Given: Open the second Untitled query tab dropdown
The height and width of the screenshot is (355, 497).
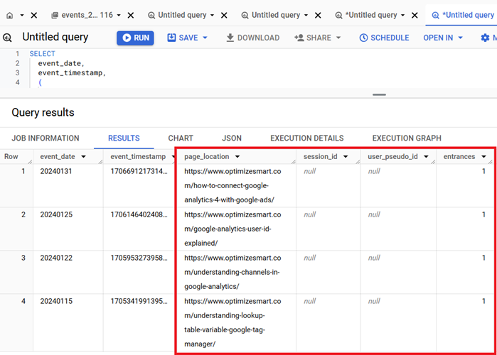Looking at the screenshot, I should tap(306, 15).
